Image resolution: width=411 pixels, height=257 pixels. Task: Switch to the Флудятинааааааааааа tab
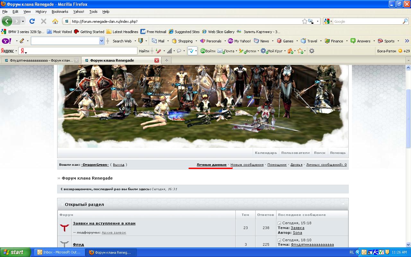pos(41,60)
